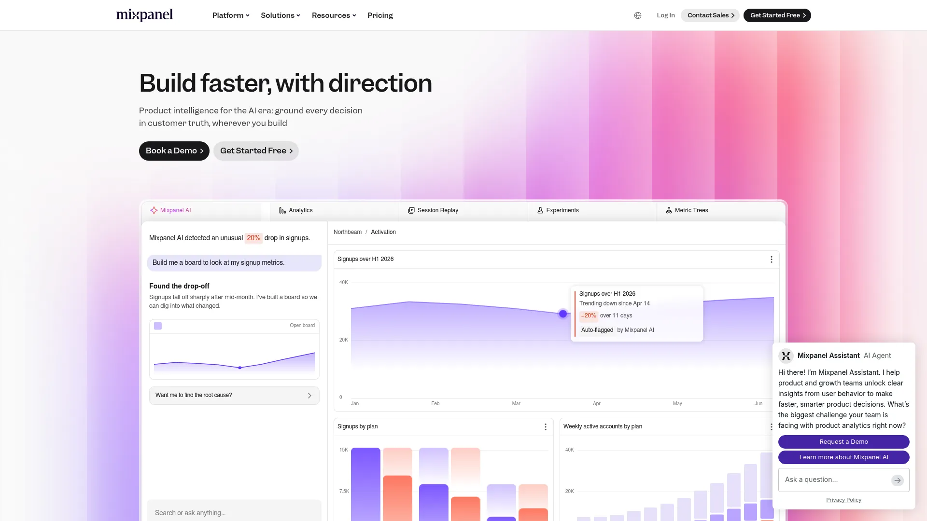
Task: Send the assistant question with arrow icon
Action: point(898,480)
